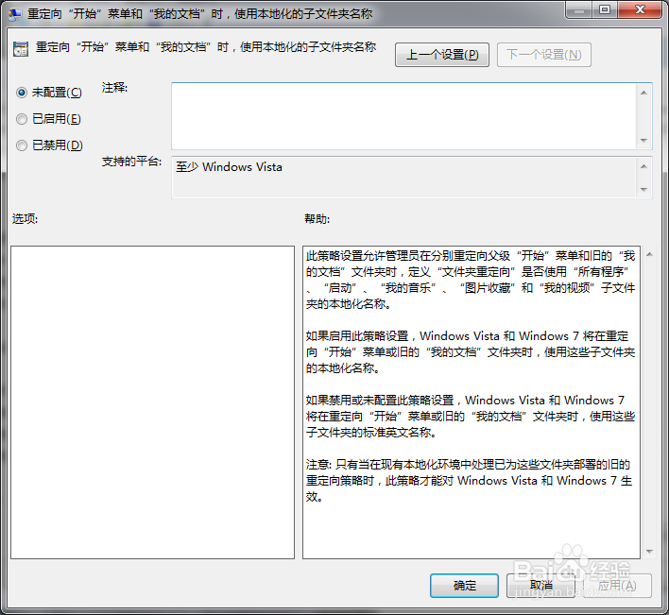
Task: Maximize the policy dialog window
Action: 605,10
